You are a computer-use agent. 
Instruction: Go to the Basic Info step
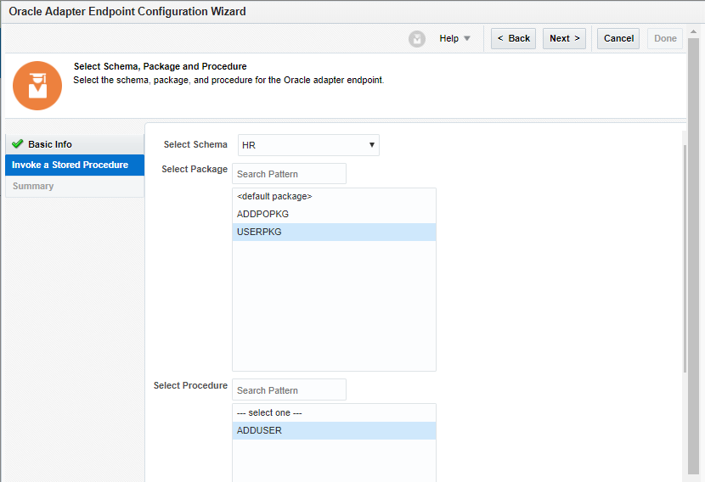[x=50, y=144]
